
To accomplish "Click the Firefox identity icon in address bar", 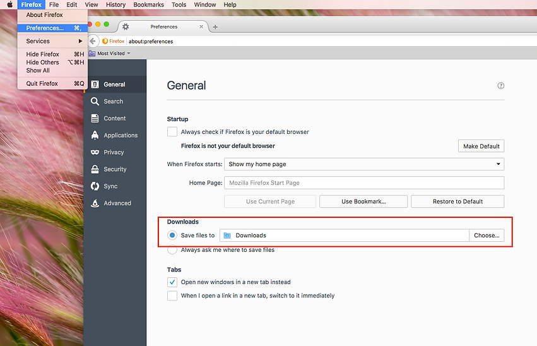I will click(105, 41).
